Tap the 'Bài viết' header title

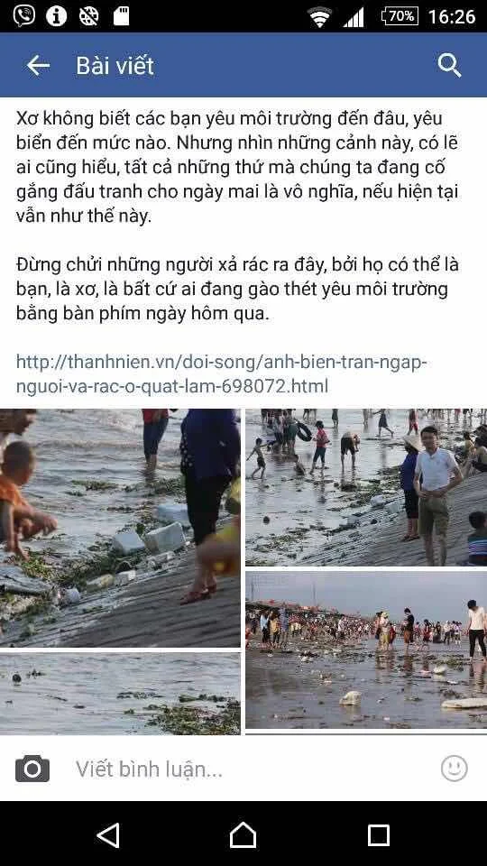(x=115, y=66)
